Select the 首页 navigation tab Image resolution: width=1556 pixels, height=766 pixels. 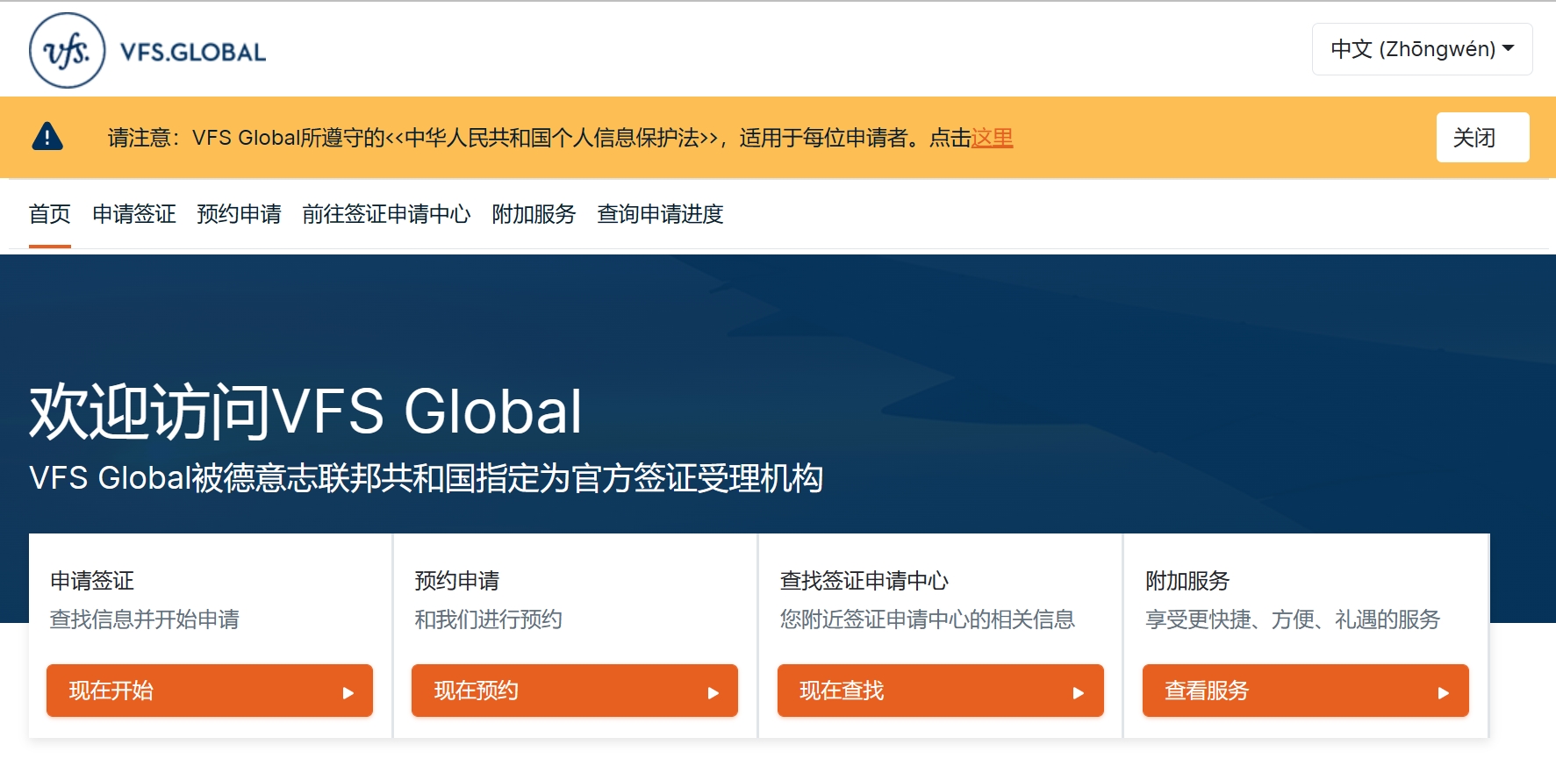tap(50, 214)
